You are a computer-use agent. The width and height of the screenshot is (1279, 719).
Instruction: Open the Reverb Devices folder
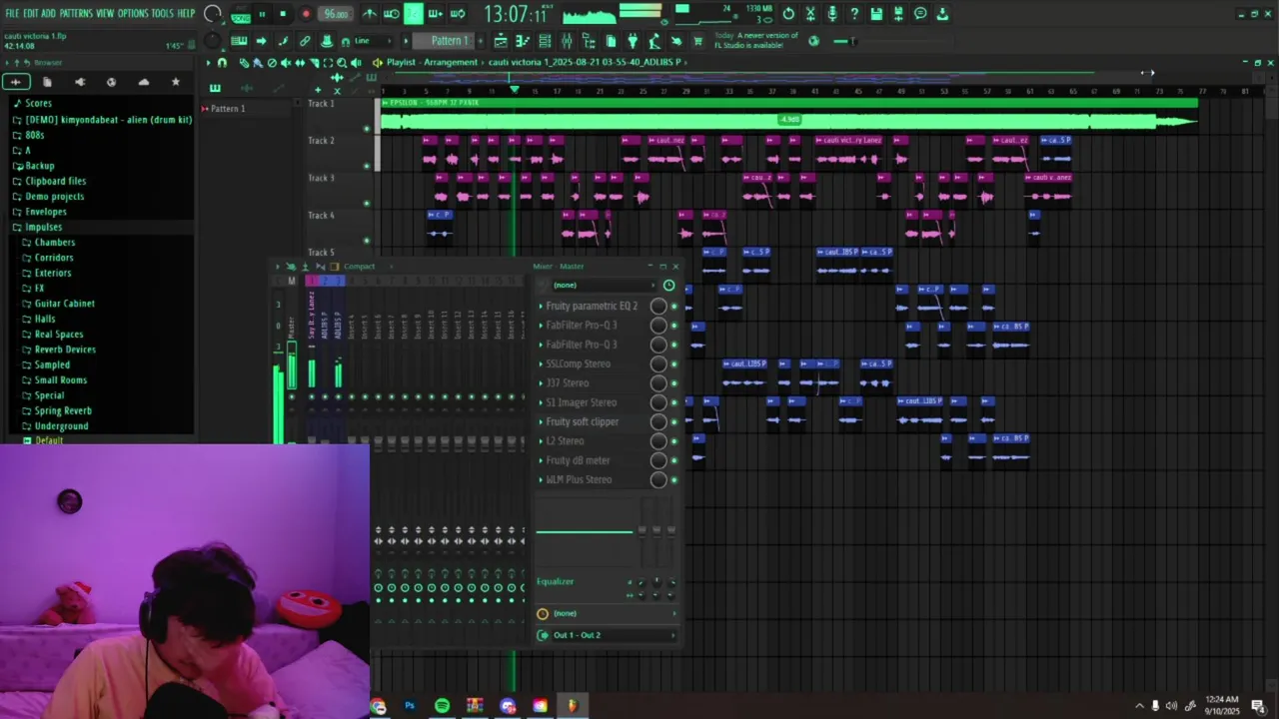[65, 350]
